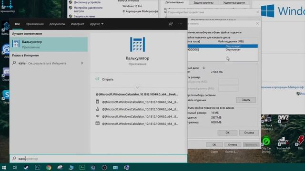The image size is (305, 171).
Task: Select the Все search tab
Action: click(18, 24)
